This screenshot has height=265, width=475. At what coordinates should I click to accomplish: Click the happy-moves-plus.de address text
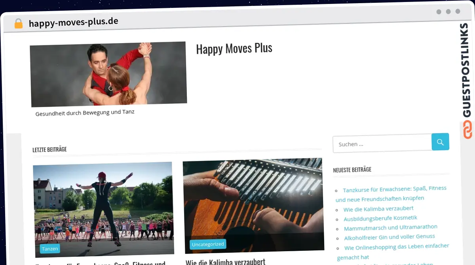coord(74,22)
